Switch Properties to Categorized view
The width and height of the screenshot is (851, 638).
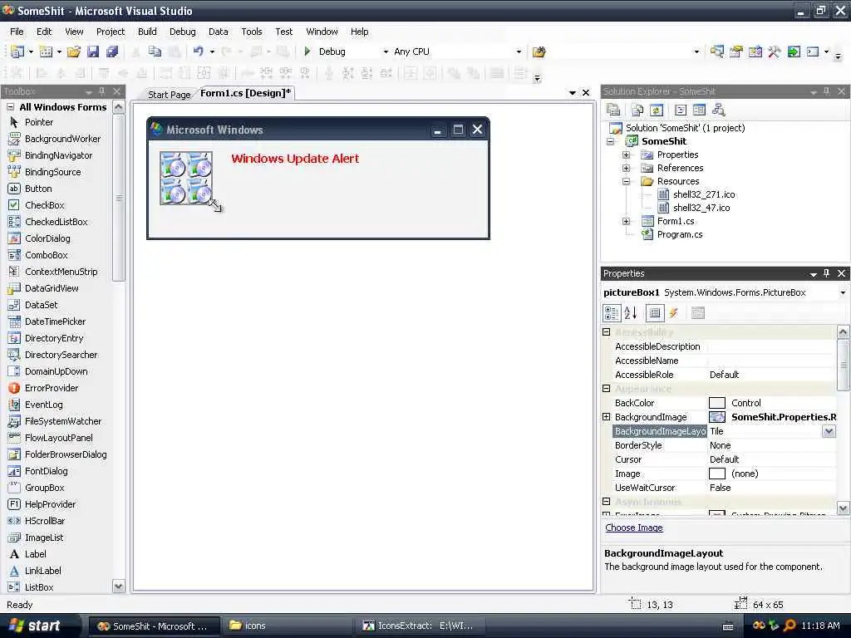612,313
